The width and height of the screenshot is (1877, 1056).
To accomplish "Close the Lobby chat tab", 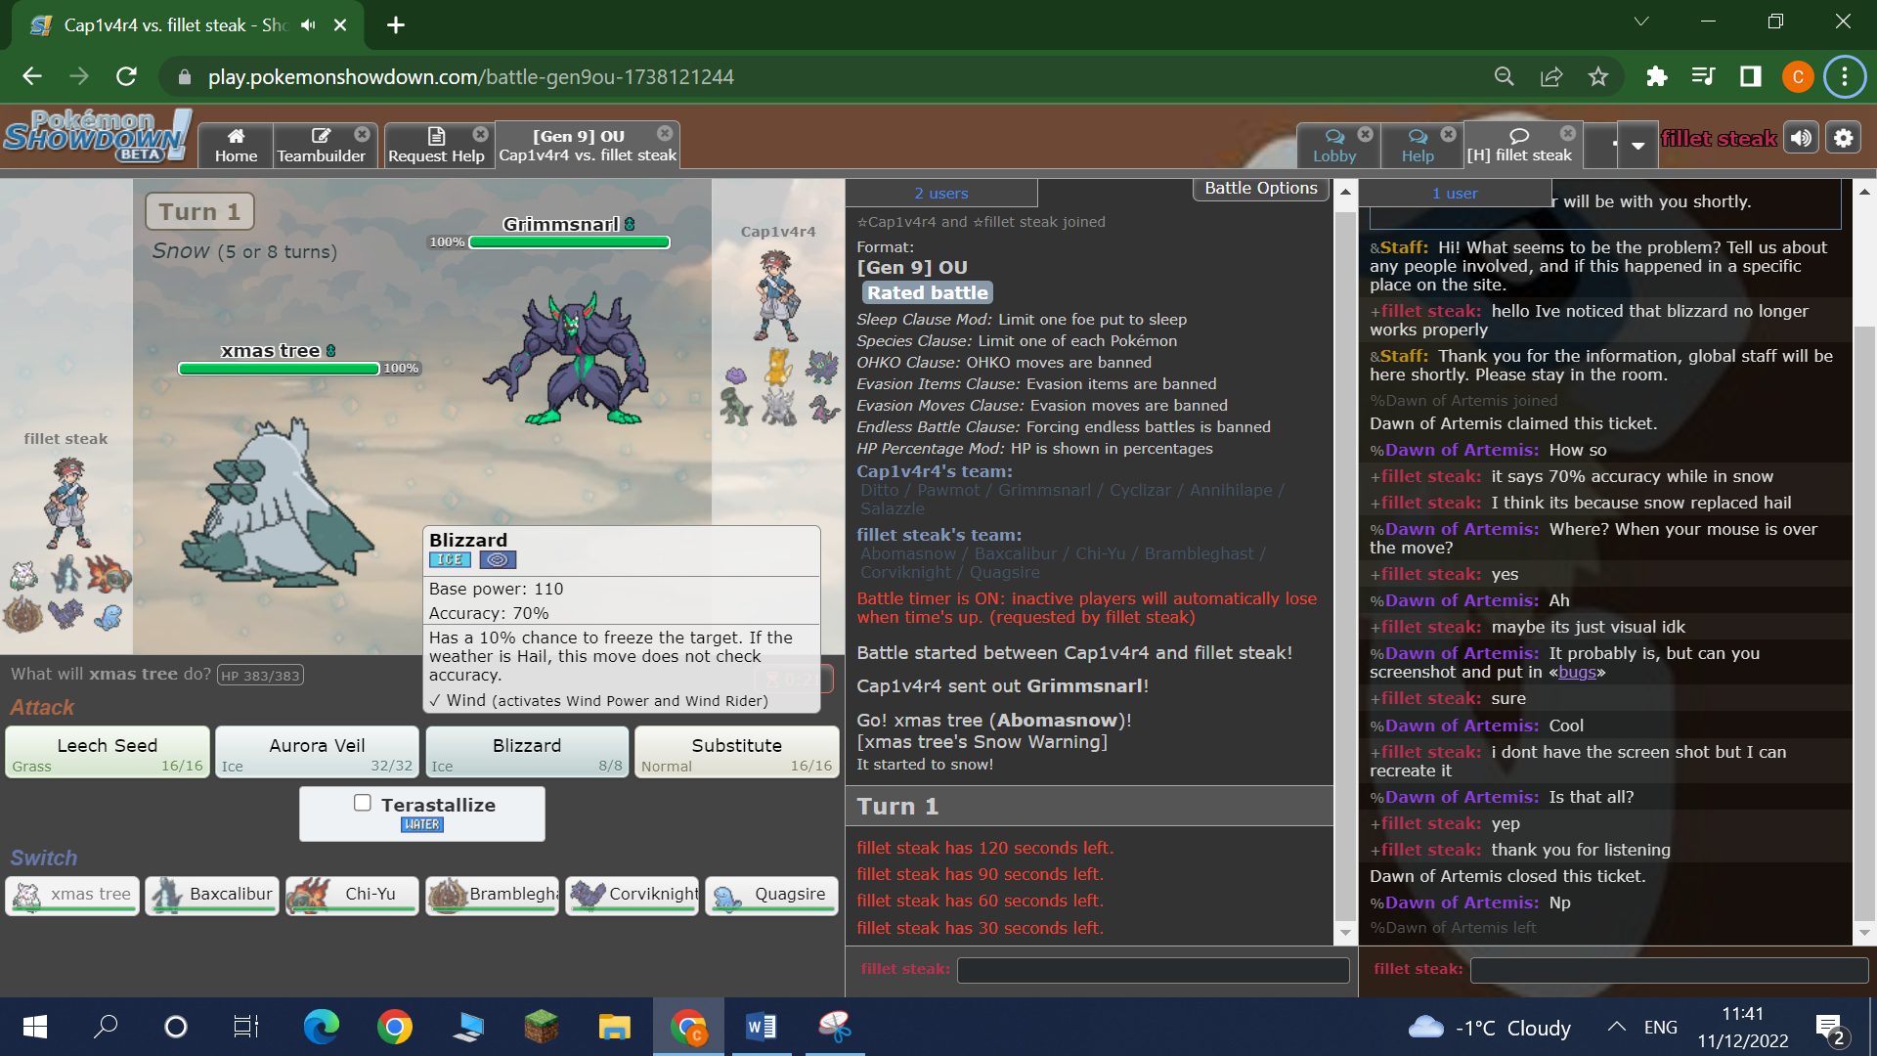I will pos(1366,134).
